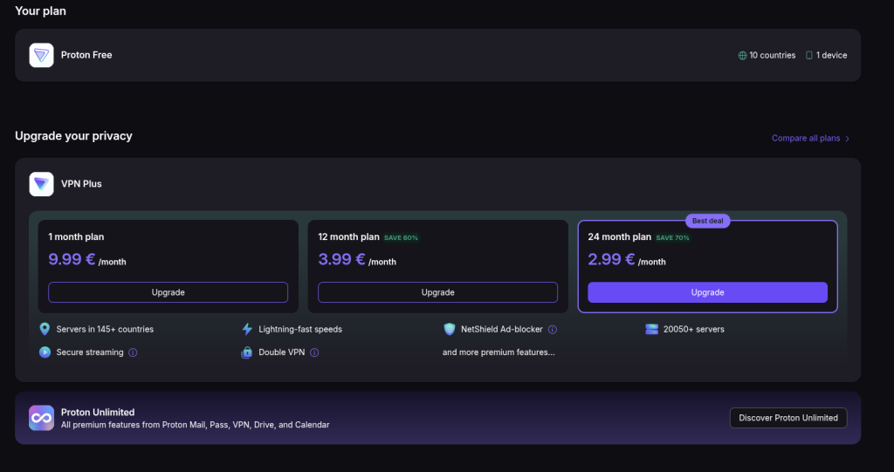
Task: Click Discover Proton Unlimited button
Action: 788,418
